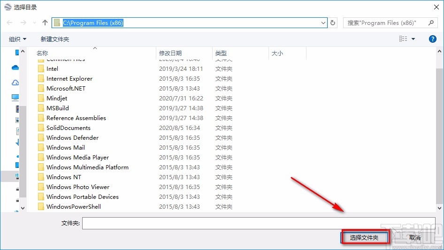
Task: Confirm with 选择文件夹 button
Action: [364, 237]
